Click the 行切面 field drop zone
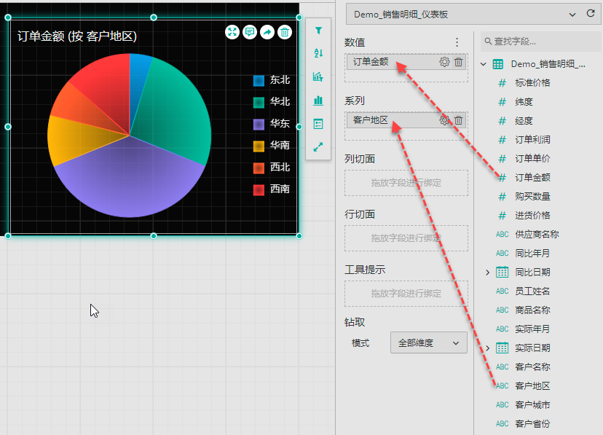This screenshot has height=435, width=603. pyautogui.click(x=406, y=238)
